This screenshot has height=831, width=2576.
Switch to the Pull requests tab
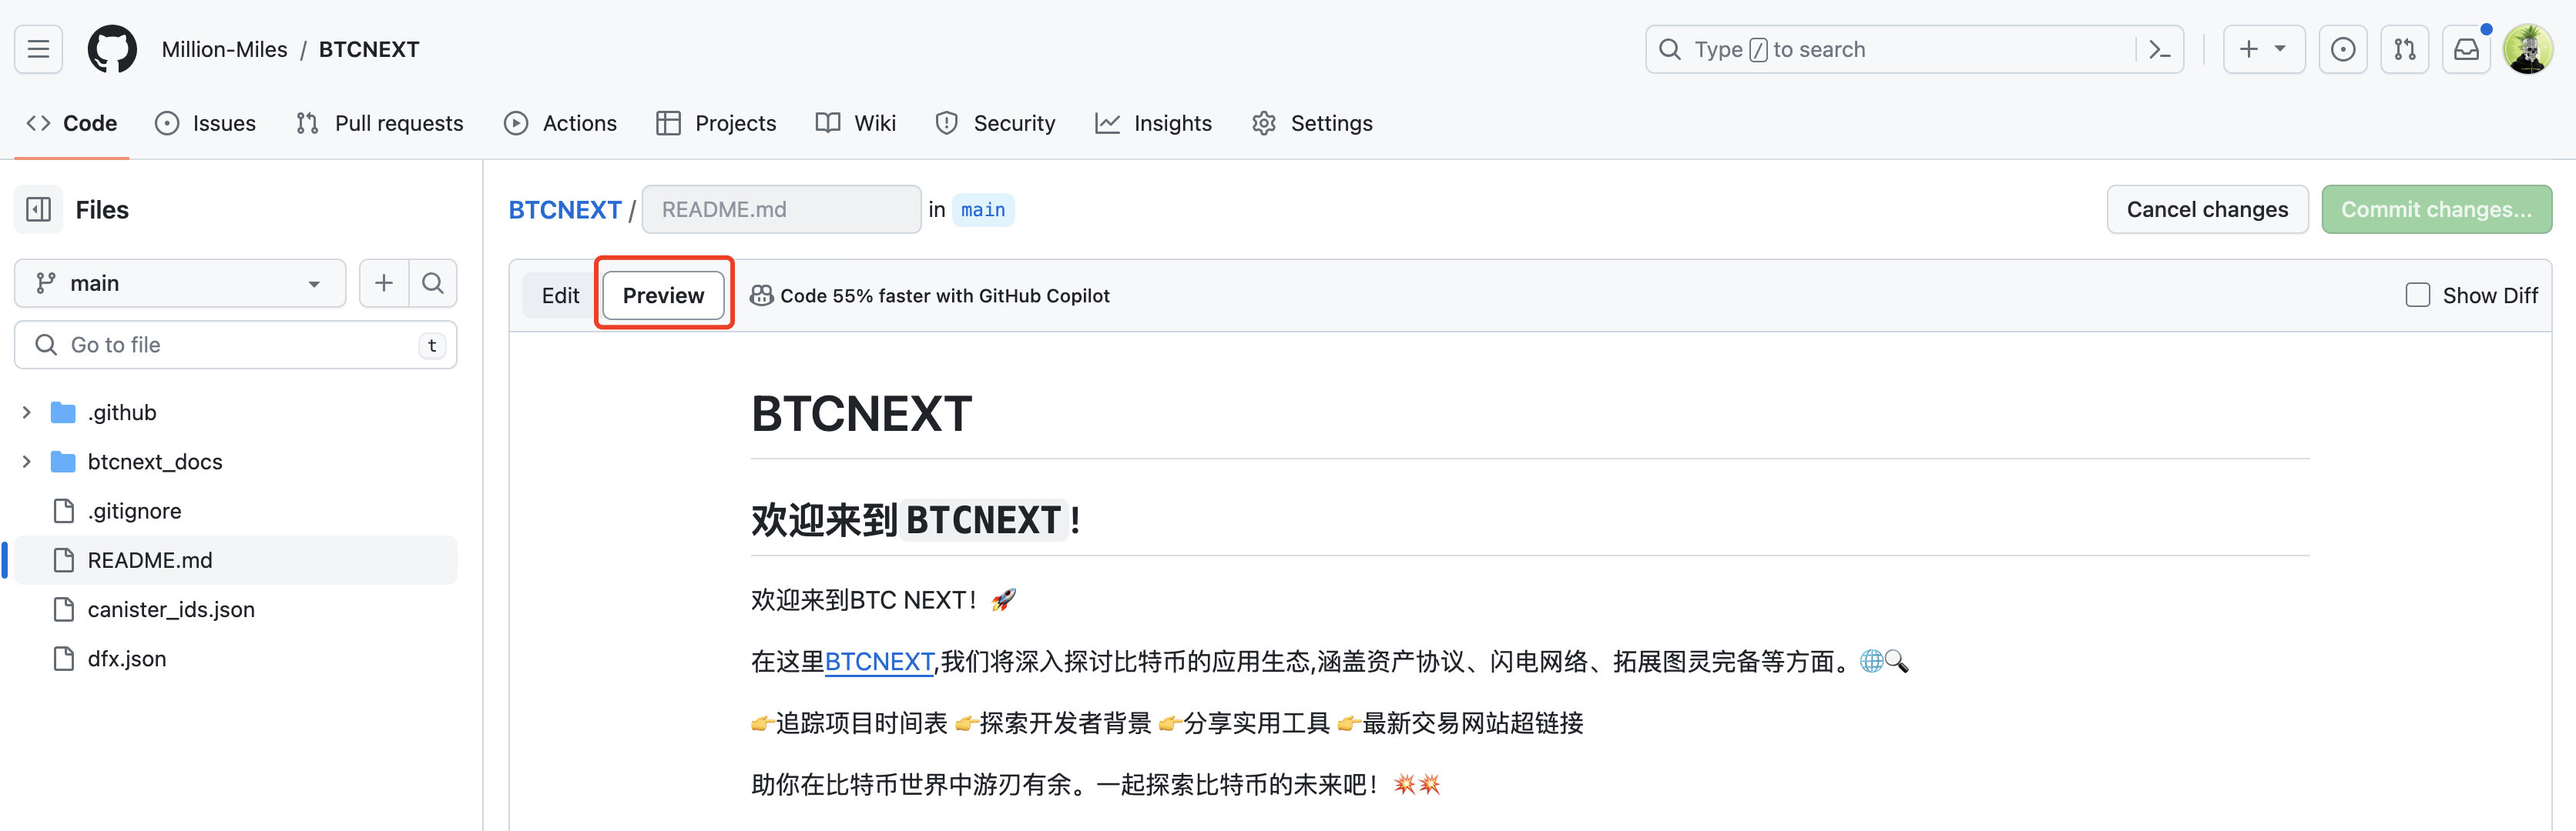coord(380,123)
